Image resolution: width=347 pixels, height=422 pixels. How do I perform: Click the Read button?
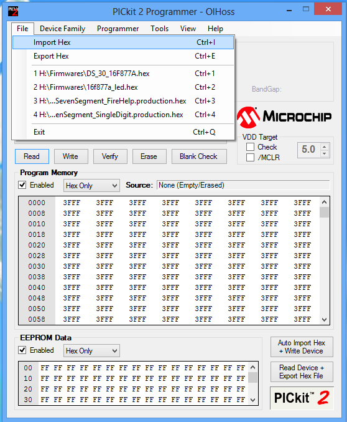point(32,156)
